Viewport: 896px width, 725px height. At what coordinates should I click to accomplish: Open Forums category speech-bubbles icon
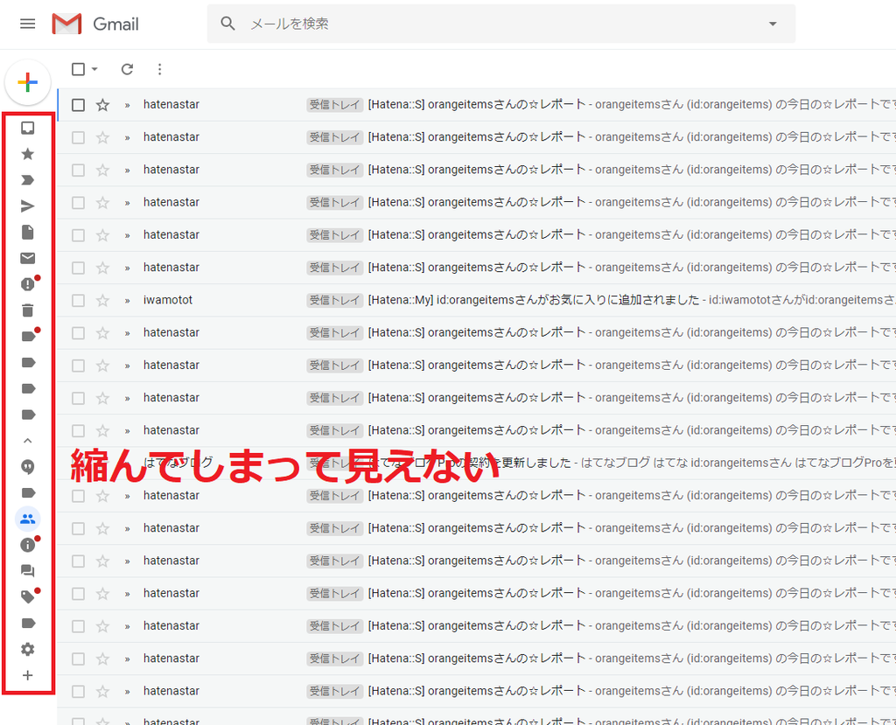pos(27,571)
